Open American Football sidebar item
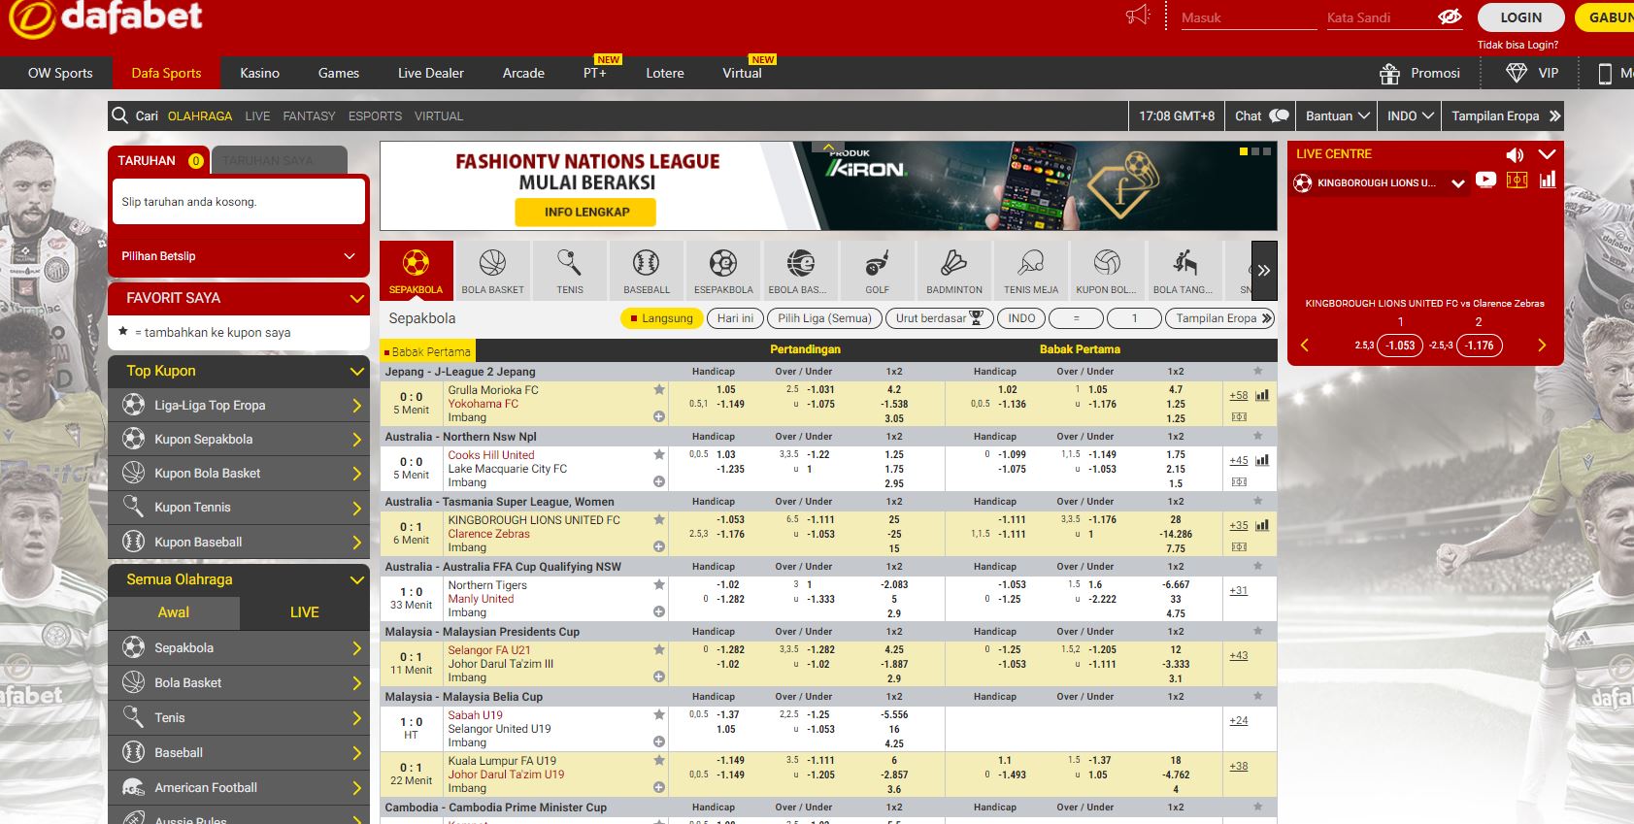Image resolution: width=1634 pixels, height=824 pixels. pyautogui.click(x=239, y=787)
